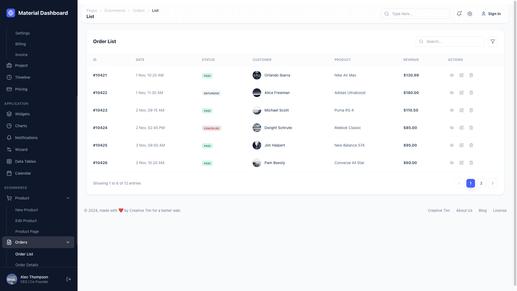Open the Pricing page from the sidebar
The image size is (517, 291).
[x=21, y=89]
